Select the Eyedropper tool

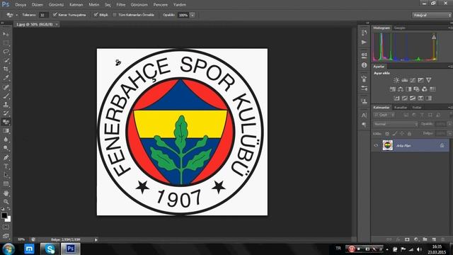6,78
